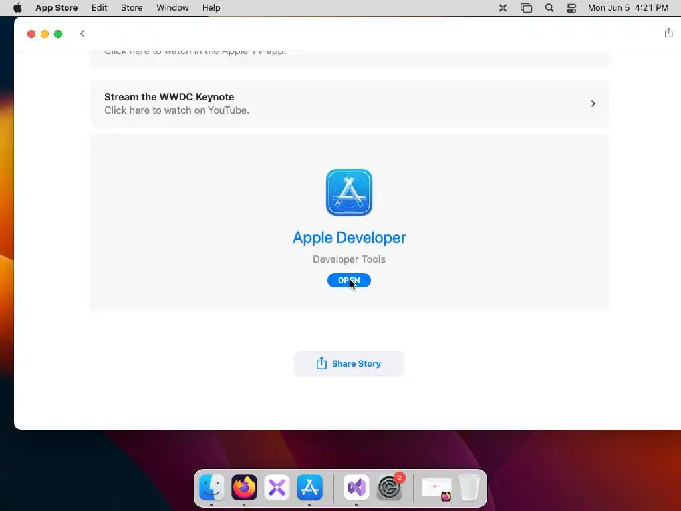681x511 pixels.
Task: Minimize the App Store window
Action: pos(45,34)
